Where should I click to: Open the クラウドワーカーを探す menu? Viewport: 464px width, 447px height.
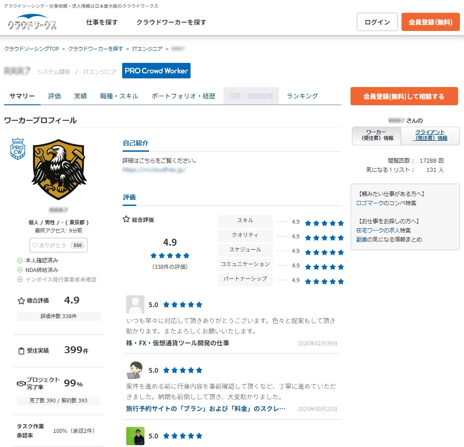coord(171,22)
